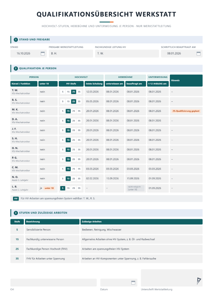This screenshot has width=213, height=302.
Task: Open the calendar picker in Stand field
Action: coord(43,54)
